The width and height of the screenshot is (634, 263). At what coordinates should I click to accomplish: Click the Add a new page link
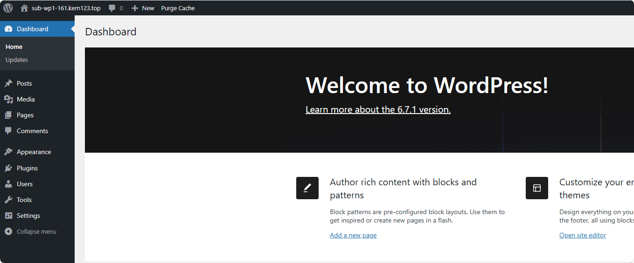pos(353,235)
